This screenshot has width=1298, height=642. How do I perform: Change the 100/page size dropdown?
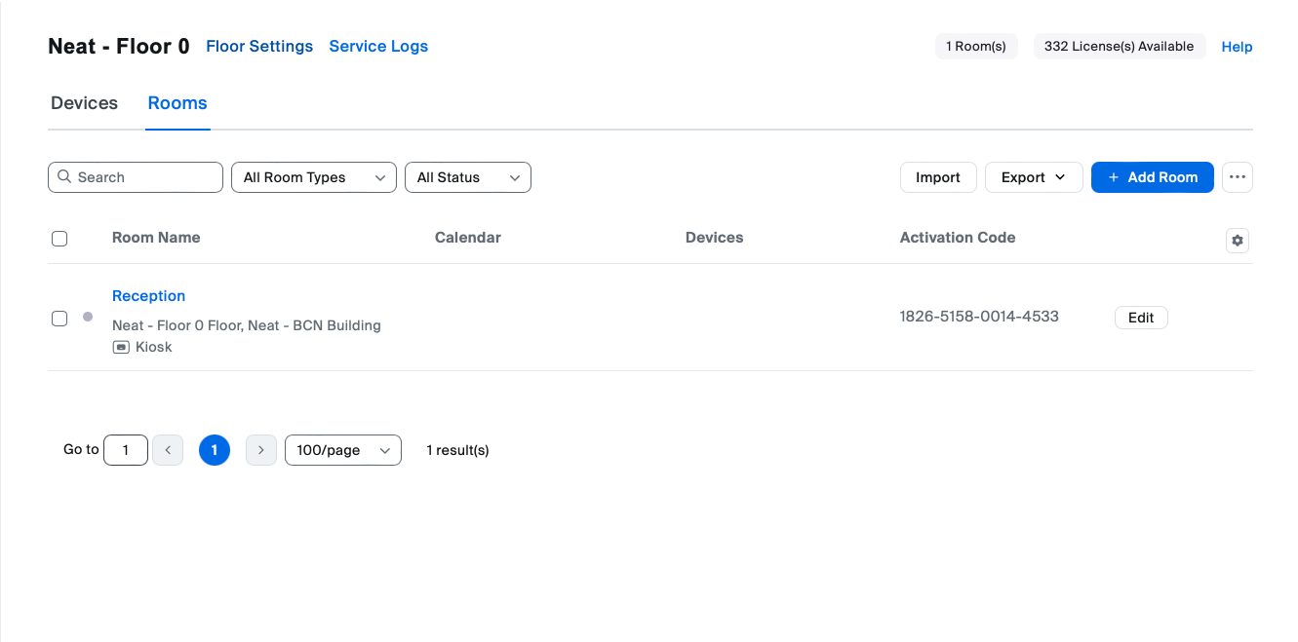click(x=343, y=450)
